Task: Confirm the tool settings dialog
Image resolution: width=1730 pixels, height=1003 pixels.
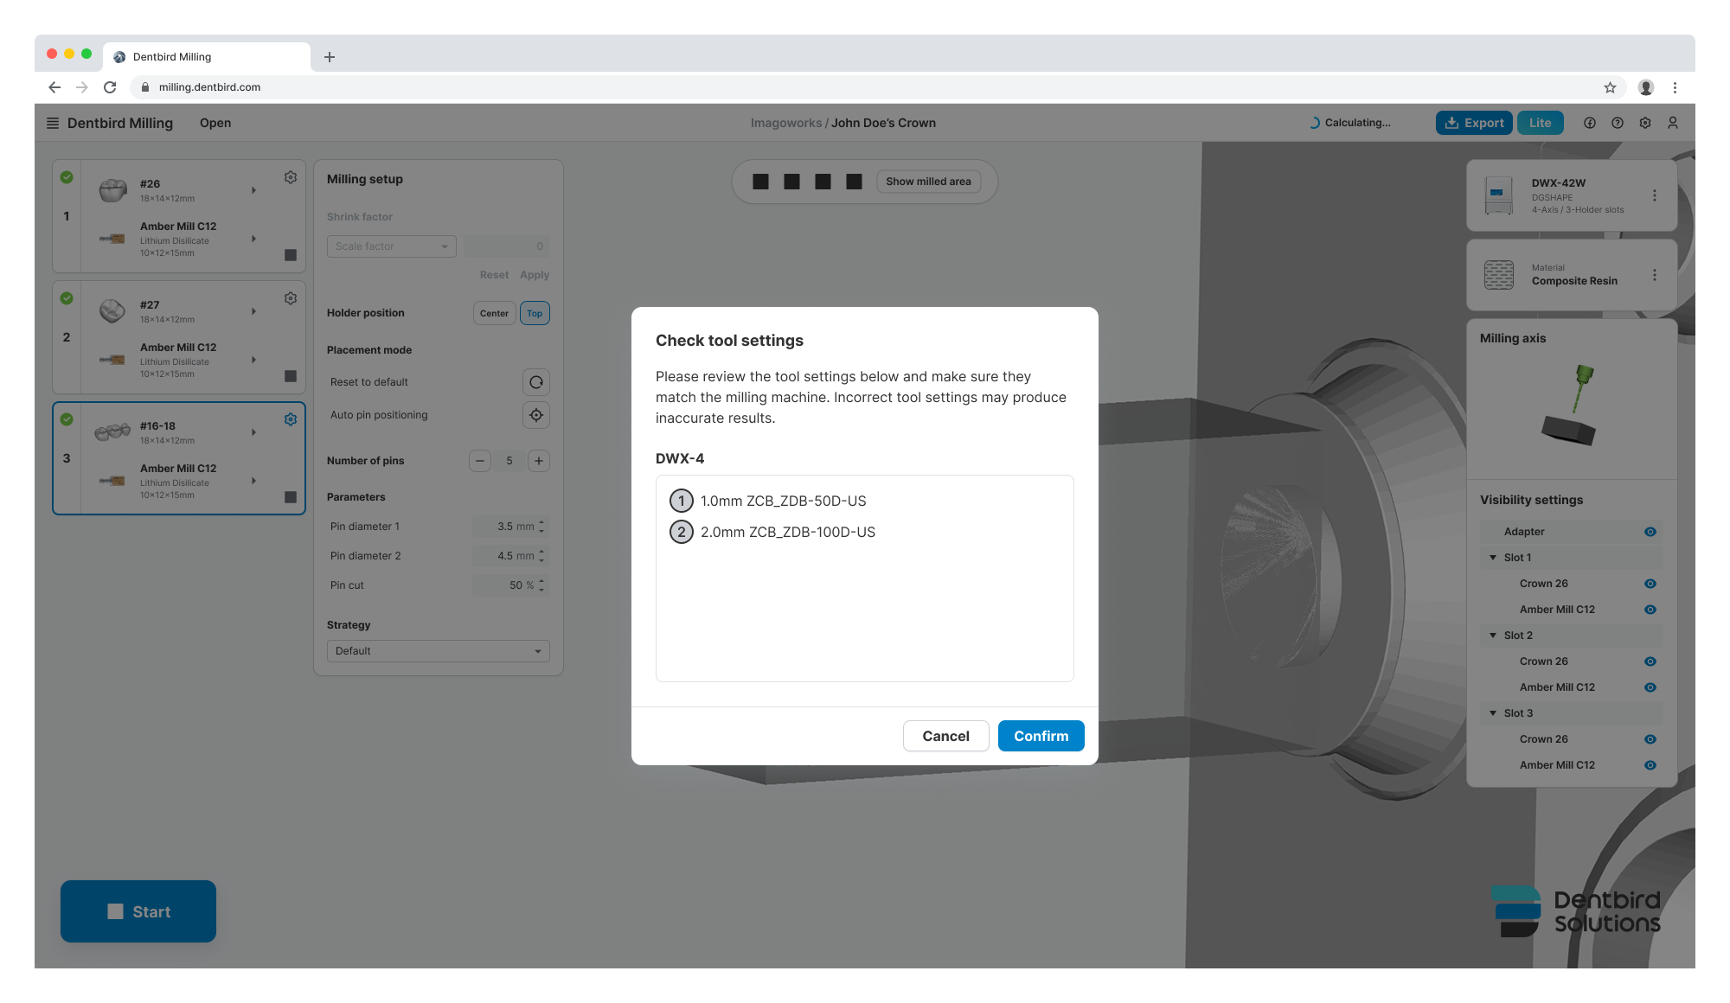Action: point(1041,736)
